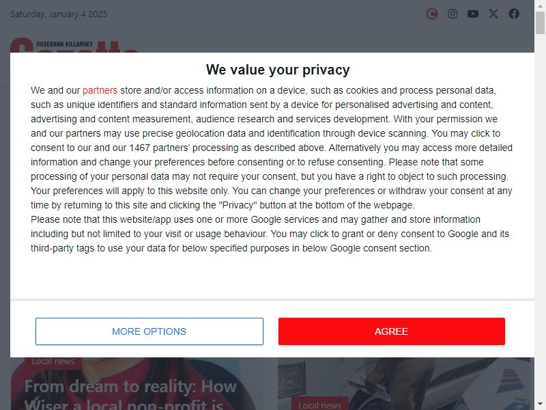The image size is (546, 410).
Task: Open the red partners link
Action: (100, 90)
